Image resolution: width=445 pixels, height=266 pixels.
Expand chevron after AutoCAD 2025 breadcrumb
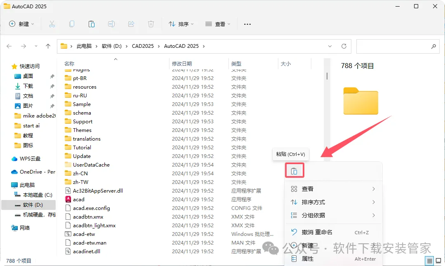[x=203, y=46]
